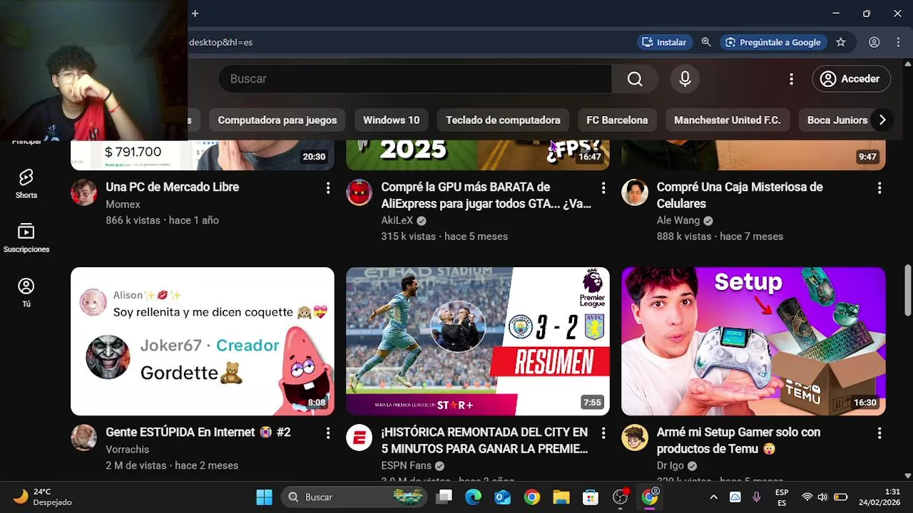The width and height of the screenshot is (913, 513).
Task: Open the Windows Start menu
Action: pyautogui.click(x=264, y=497)
